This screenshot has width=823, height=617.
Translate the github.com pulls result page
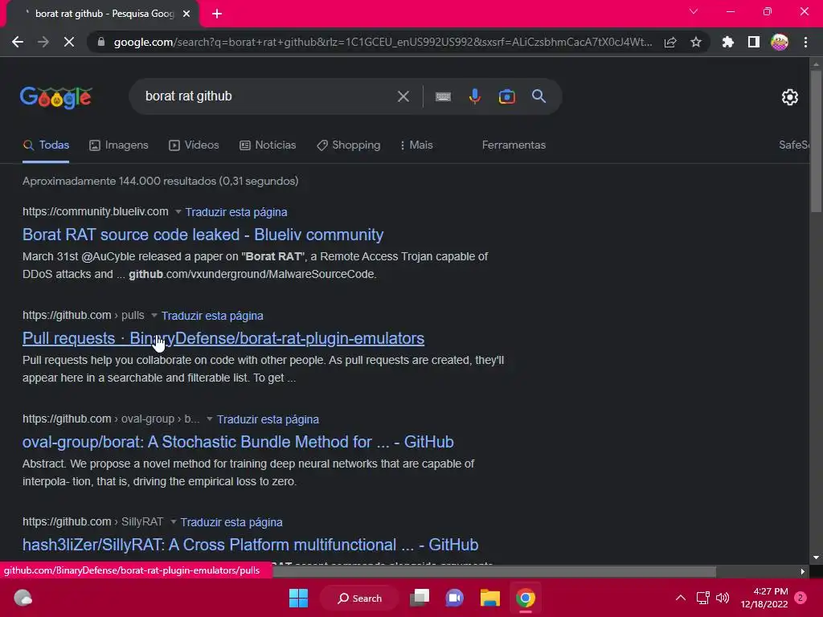click(x=212, y=316)
